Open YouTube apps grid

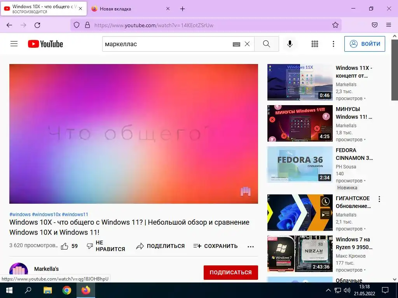click(x=315, y=44)
